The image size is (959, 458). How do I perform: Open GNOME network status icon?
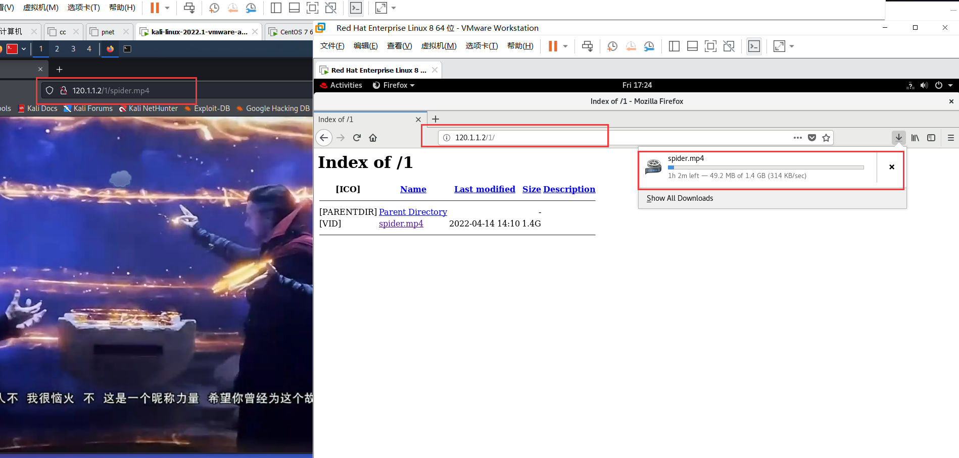click(910, 85)
